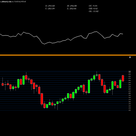The image size is (136, 136).
Task: Click the small white marker below the orange bar
Action: [130, 57]
